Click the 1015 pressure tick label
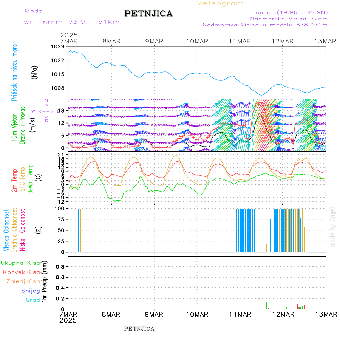This screenshot has width=340, height=340. pyautogui.click(x=58, y=74)
